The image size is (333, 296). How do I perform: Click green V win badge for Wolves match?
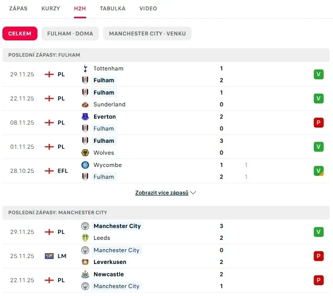coord(318,147)
